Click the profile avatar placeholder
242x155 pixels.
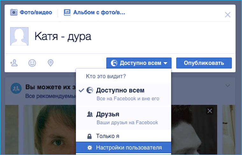[x=19, y=36]
